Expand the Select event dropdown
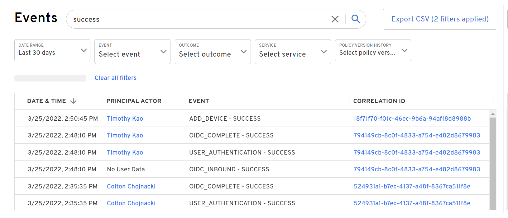 [132, 52]
